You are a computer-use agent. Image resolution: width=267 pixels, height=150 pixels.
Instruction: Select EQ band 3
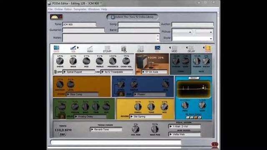pyautogui.click(x=196, y=117)
